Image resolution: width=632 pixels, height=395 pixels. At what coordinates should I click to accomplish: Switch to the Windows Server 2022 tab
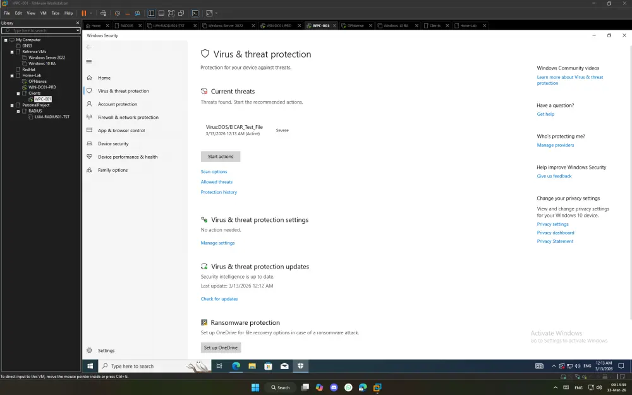click(226, 25)
